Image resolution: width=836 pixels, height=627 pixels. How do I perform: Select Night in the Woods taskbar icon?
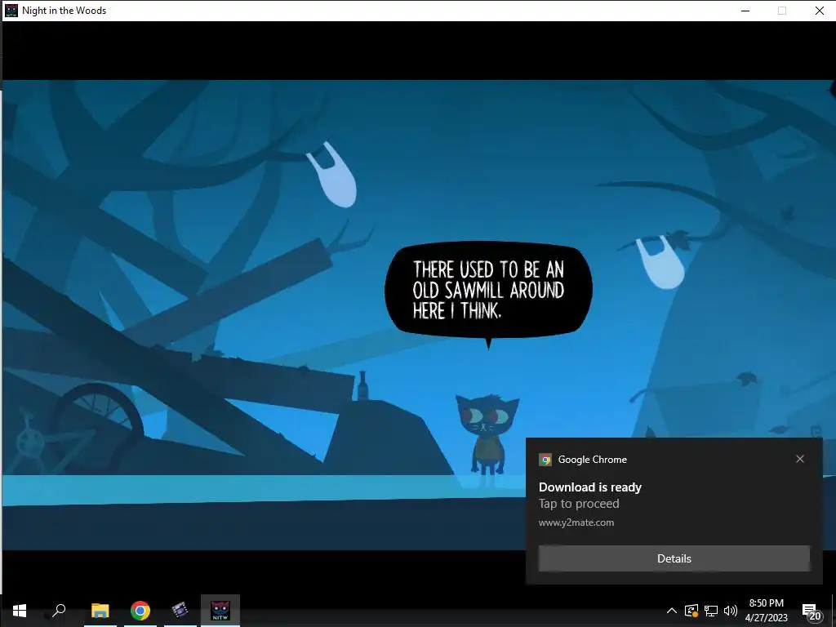220,611
